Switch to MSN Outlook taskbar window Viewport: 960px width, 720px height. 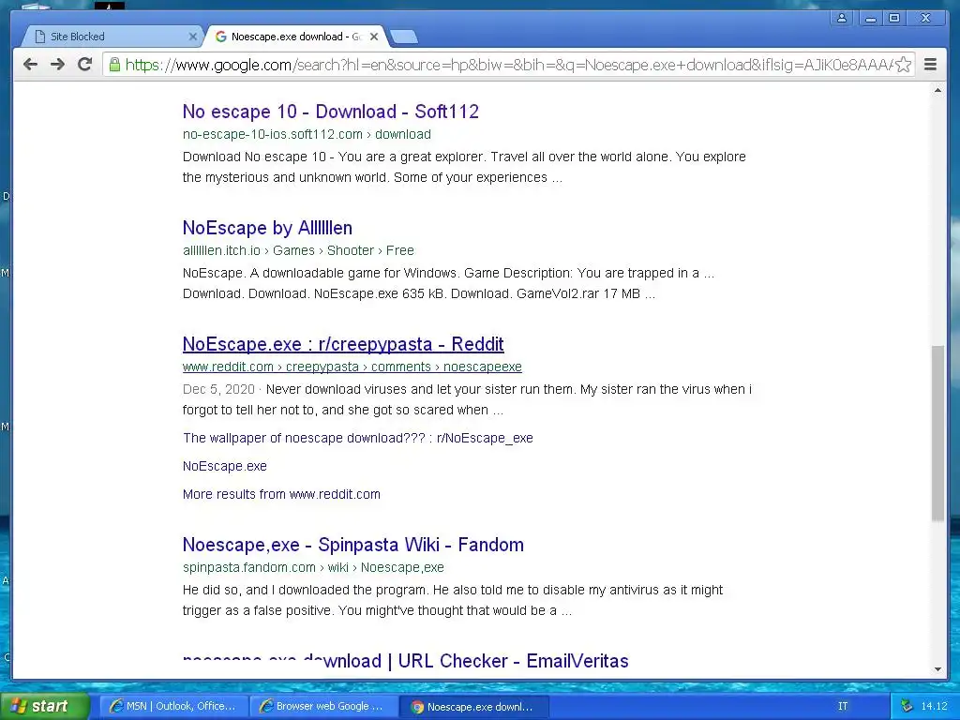(173, 707)
